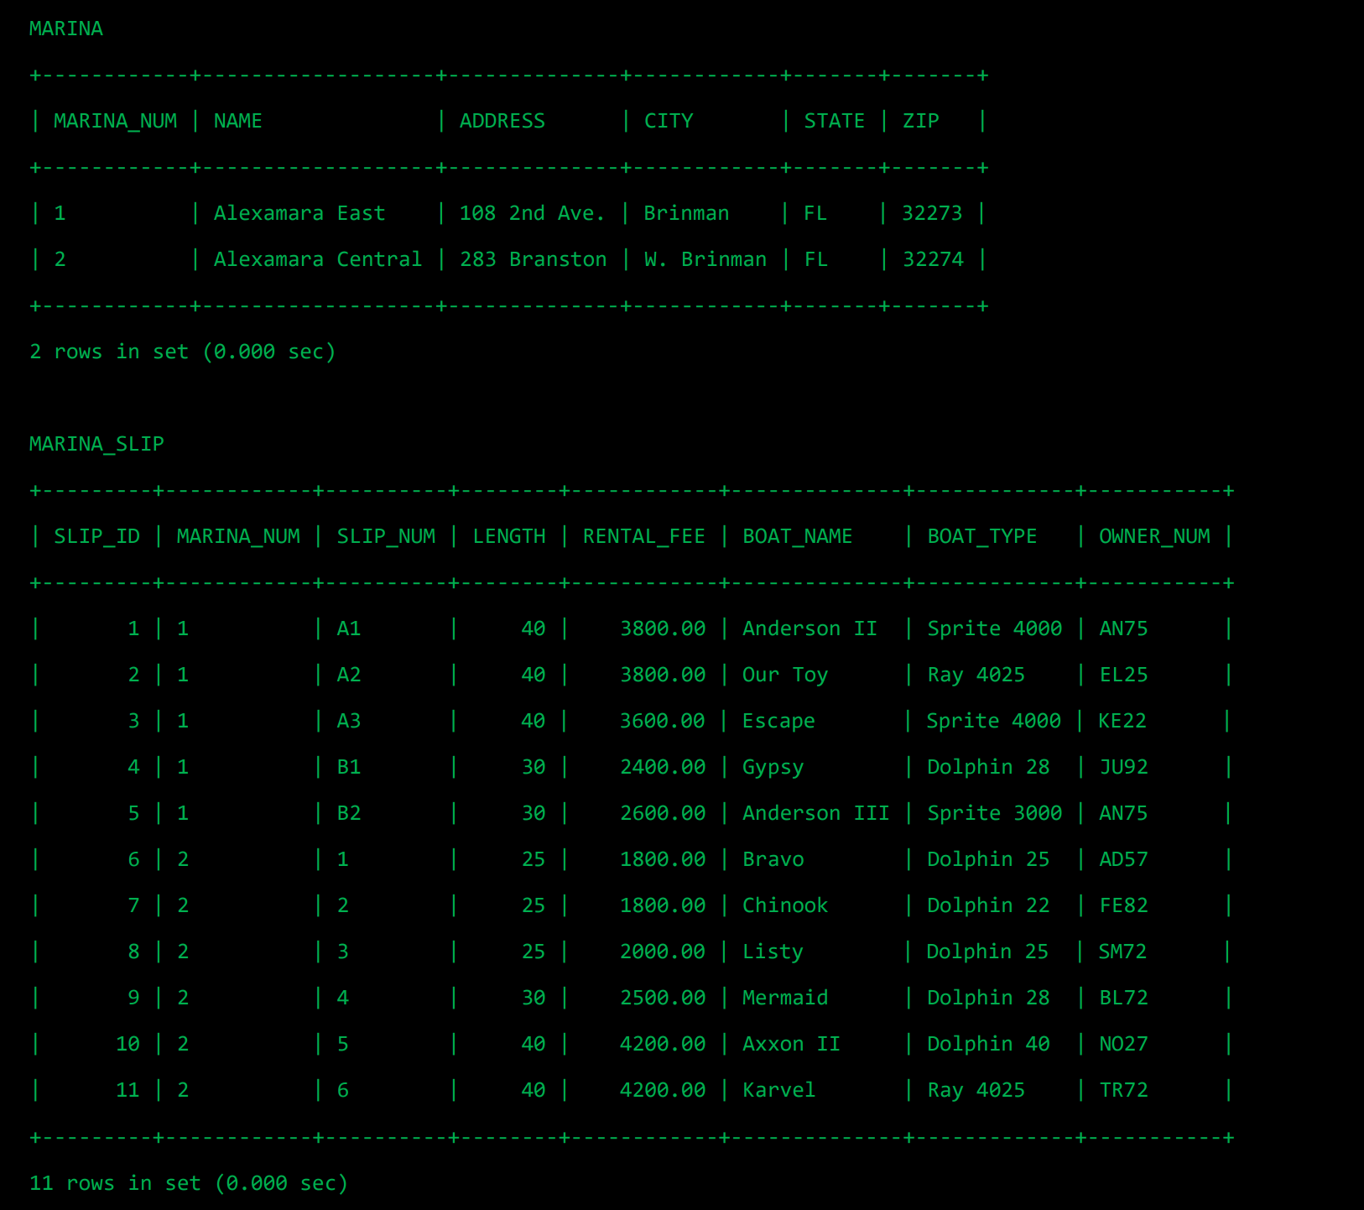
Task: Click the MARINA table title
Action: [x=65, y=28]
